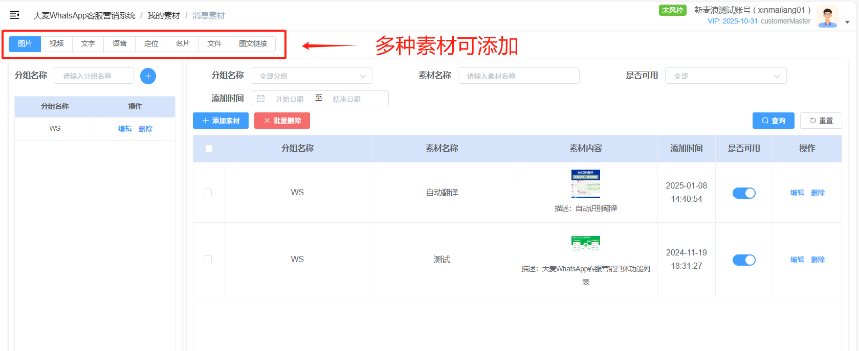Image resolution: width=859 pixels, height=351 pixels.
Task: Click the 未风控 status badge
Action: point(672,10)
